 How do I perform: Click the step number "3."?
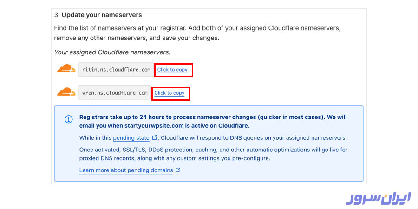point(57,15)
